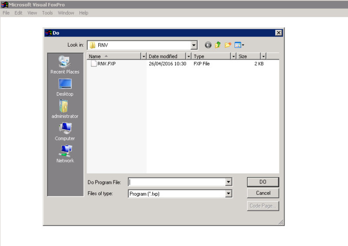
Task: Go back to last folder visited
Action: pyautogui.click(x=208, y=45)
